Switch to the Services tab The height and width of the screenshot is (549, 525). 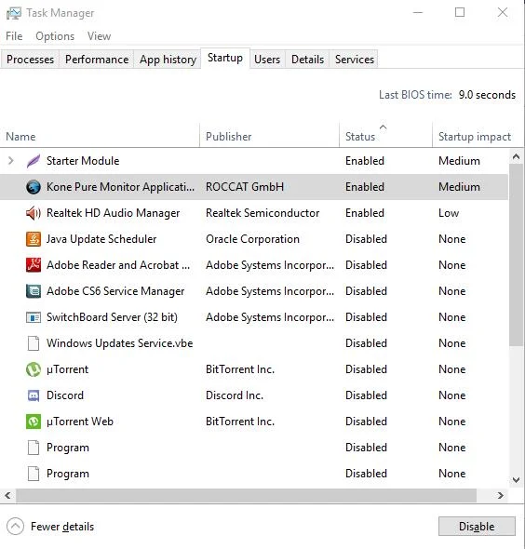point(355,60)
